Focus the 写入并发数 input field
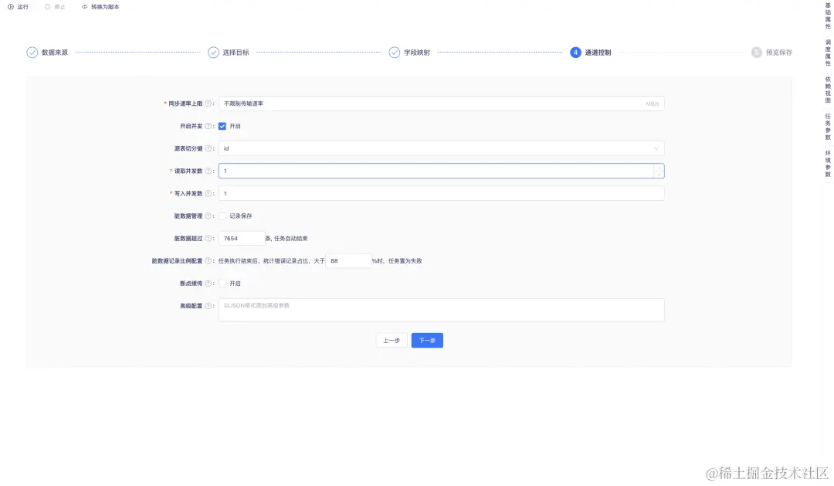Viewport: 834px width, 486px height. pyautogui.click(x=442, y=193)
